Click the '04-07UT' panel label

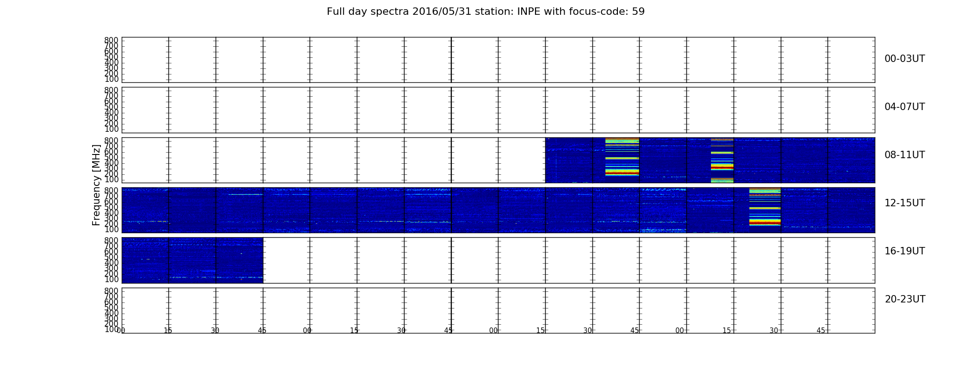(x=904, y=107)
